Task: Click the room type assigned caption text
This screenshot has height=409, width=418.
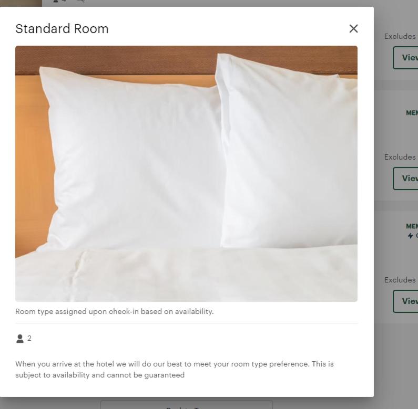Action: [115, 311]
